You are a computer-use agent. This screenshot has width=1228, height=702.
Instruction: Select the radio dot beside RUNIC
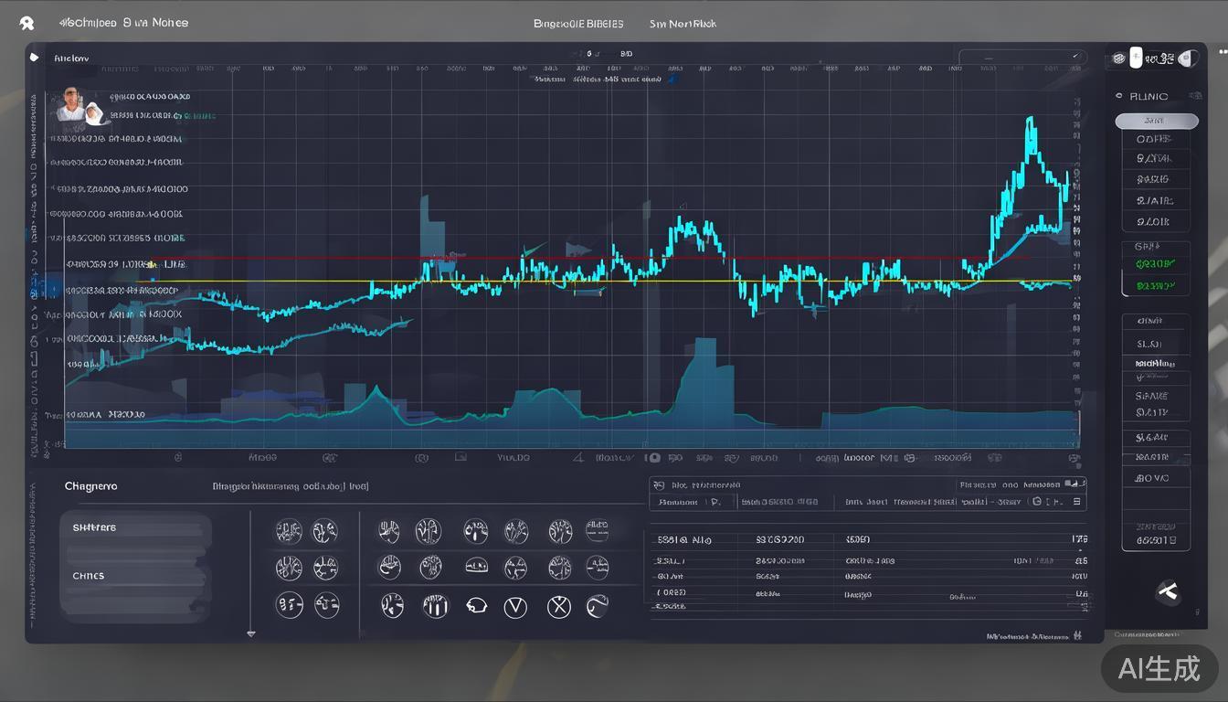(1118, 96)
